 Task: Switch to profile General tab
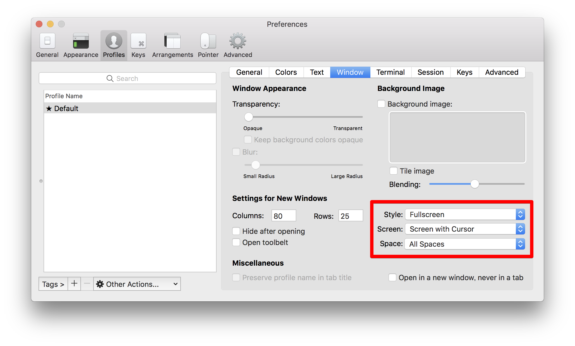click(249, 72)
